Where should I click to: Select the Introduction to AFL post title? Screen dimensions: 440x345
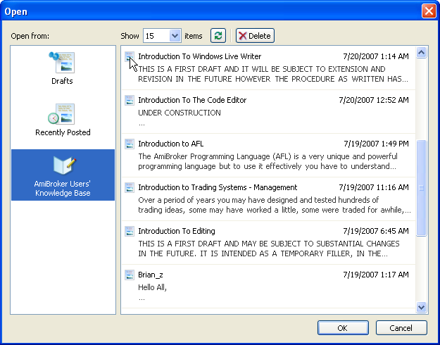pyautogui.click(x=171, y=144)
